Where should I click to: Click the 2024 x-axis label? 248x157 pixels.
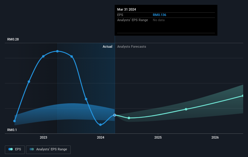tap(101, 138)
